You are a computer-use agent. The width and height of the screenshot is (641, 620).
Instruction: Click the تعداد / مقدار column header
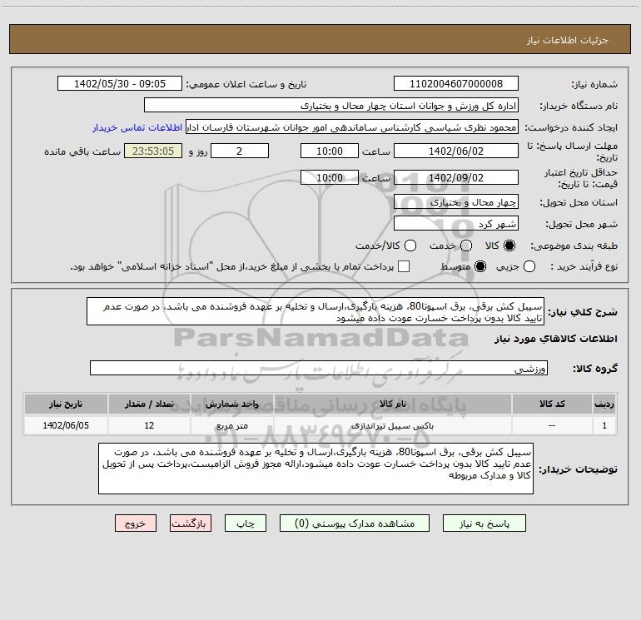149,404
